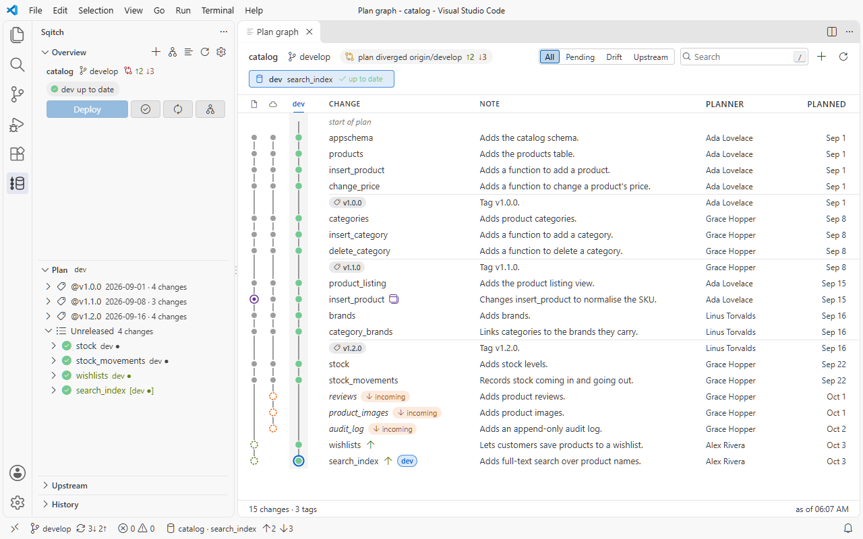Select the All filter
Viewport: 863px width, 539px height.
pos(549,57)
